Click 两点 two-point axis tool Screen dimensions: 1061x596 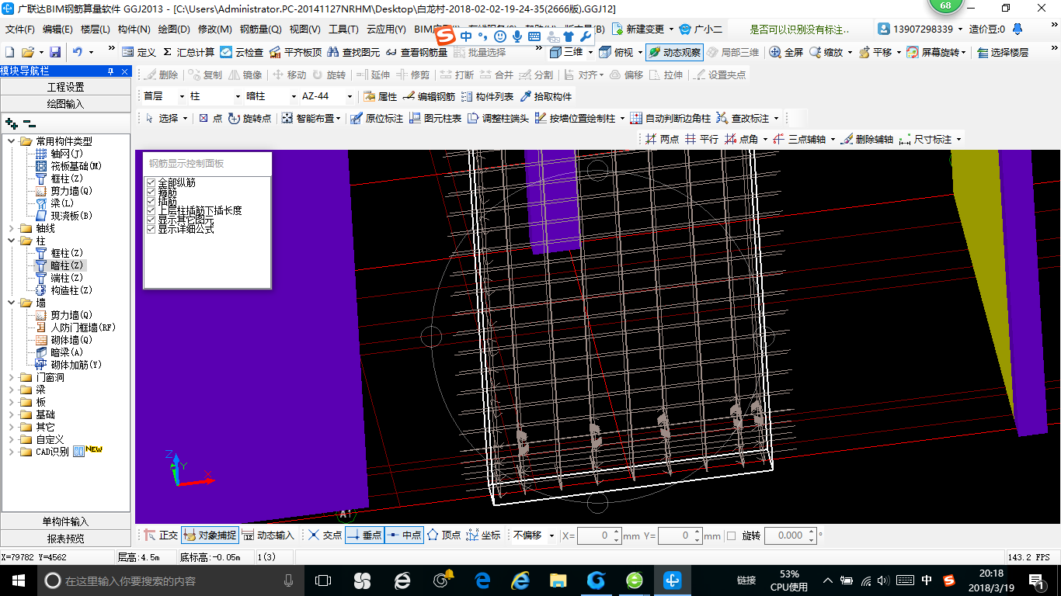click(x=662, y=139)
